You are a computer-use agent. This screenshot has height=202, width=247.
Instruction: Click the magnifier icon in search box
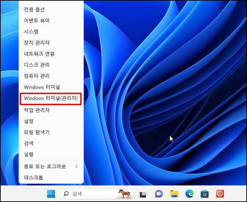[x=66, y=194]
